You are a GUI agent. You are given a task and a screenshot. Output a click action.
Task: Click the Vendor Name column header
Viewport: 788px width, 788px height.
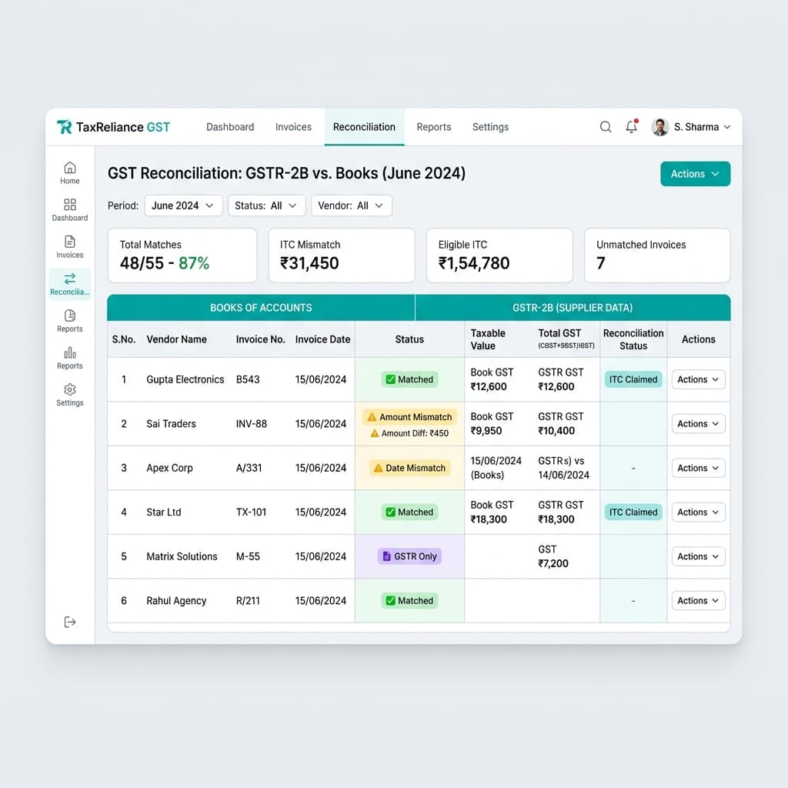pyautogui.click(x=176, y=339)
